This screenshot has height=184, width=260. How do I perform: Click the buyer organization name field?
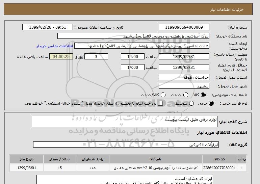(x=133, y=36)
